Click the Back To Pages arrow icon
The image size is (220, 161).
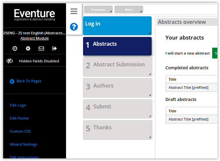12,81
